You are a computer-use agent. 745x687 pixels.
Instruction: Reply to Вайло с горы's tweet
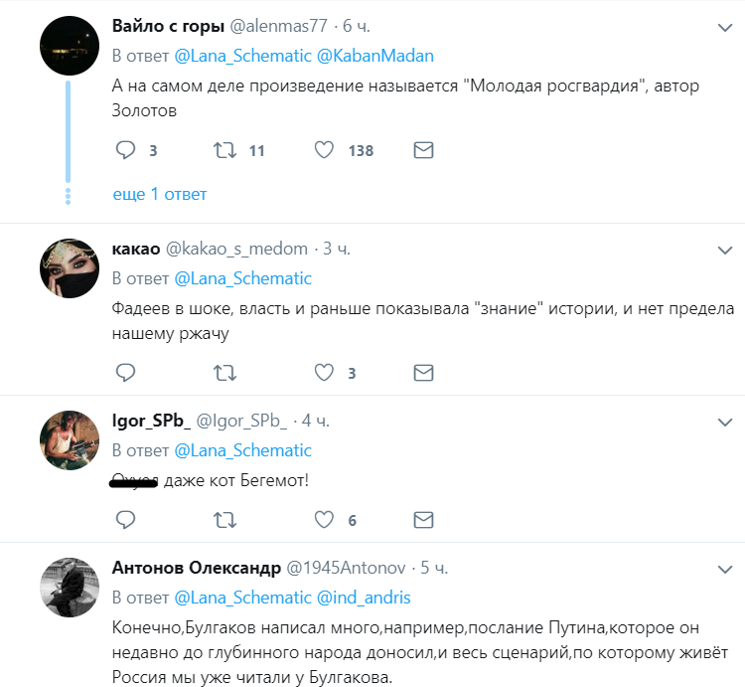pos(125,150)
